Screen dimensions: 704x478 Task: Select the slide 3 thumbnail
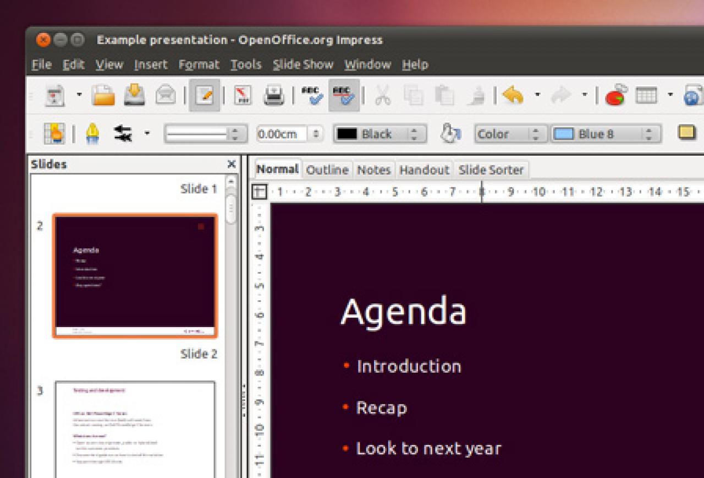point(135,430)
